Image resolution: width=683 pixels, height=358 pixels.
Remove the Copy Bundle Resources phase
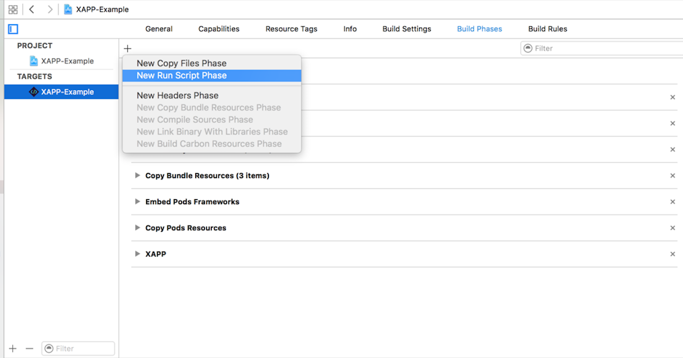click(672, 176)
